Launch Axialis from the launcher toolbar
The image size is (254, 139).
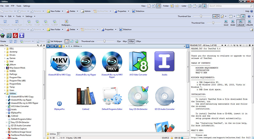pyautogui.click(x=22, y=35)
